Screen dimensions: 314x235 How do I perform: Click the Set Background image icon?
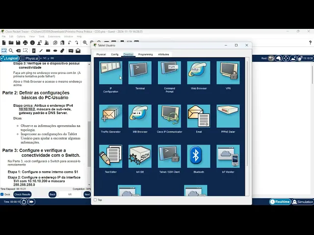(293, 58)
